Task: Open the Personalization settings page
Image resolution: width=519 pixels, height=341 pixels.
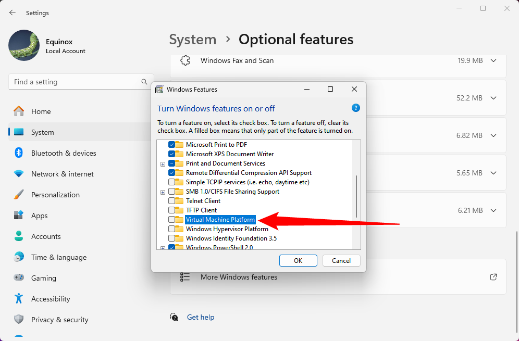Action: [55, 195]
